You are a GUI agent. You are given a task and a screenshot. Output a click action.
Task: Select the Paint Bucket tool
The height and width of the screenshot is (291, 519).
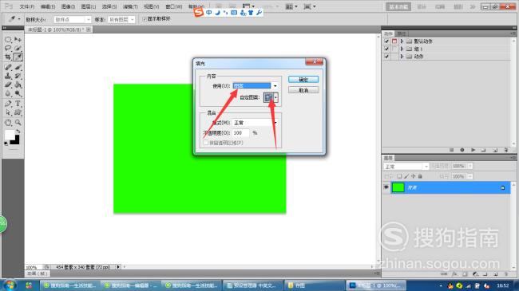[18, 85]
